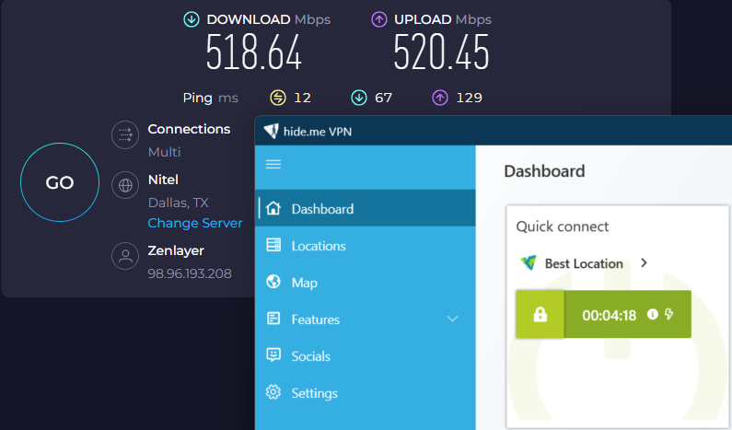This screenshot has width=732, height=430.
Task: Click the Locations server list icon
Action: tap(273, 245)
